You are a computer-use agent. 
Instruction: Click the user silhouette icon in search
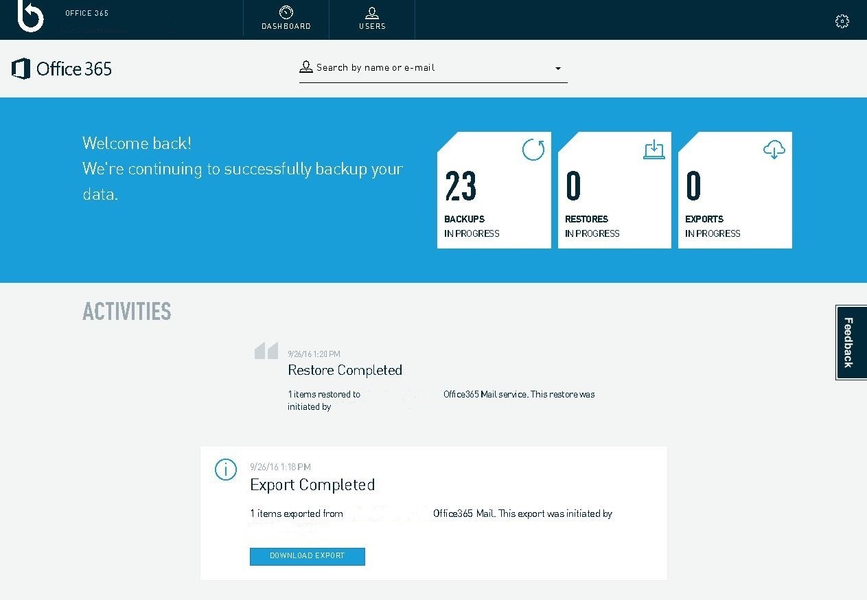click(x=306, y=67)
